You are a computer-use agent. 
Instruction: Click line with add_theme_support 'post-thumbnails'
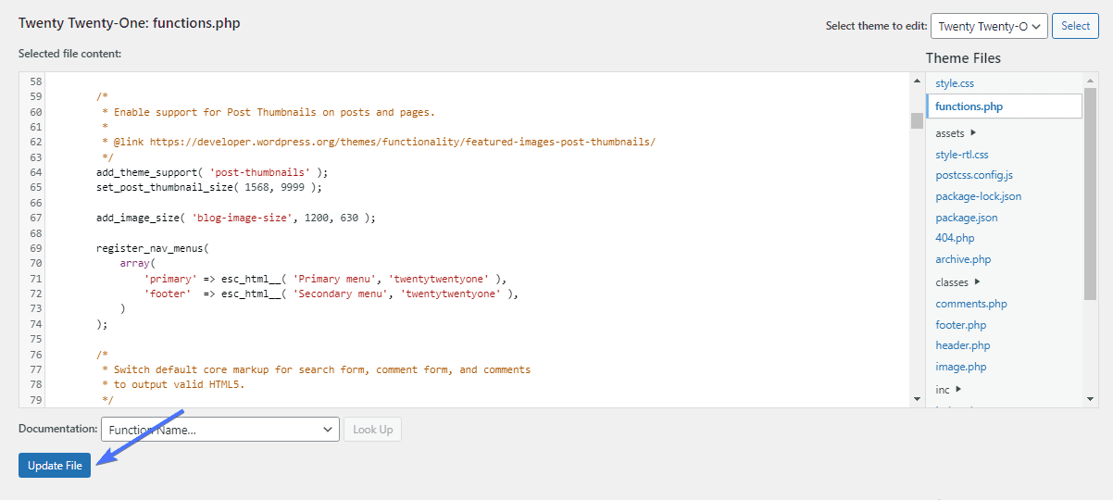point(212,172)
